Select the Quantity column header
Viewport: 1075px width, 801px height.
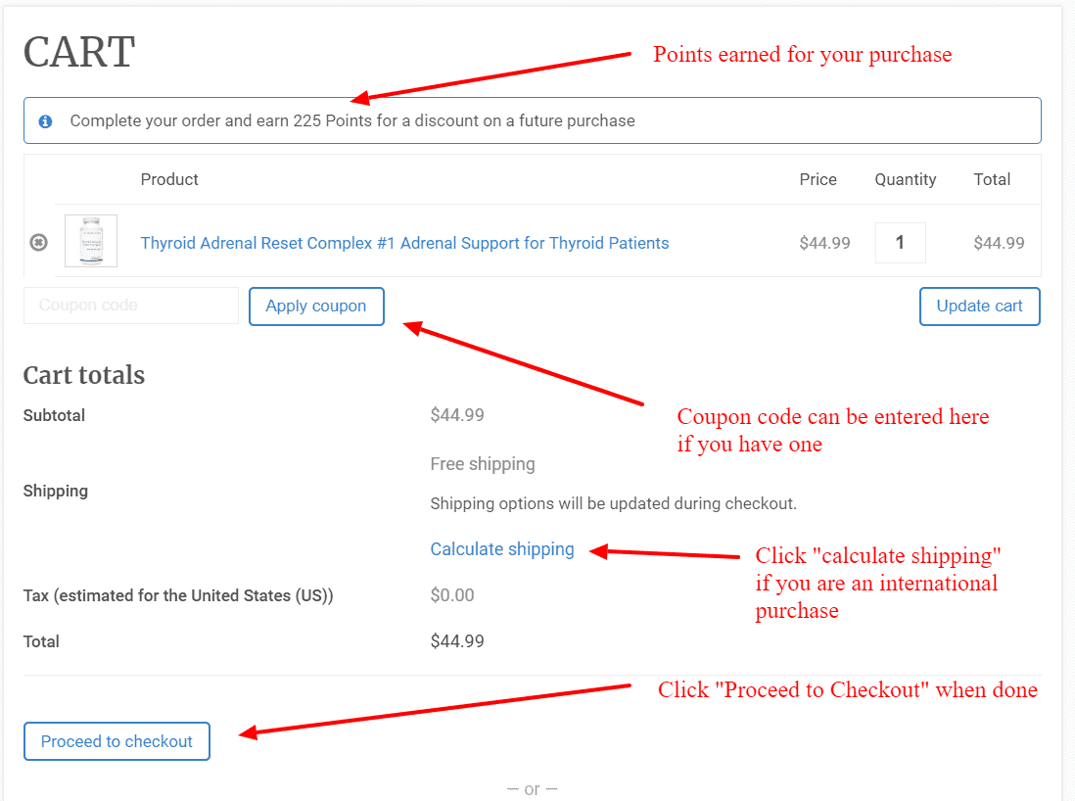(906, 179)
